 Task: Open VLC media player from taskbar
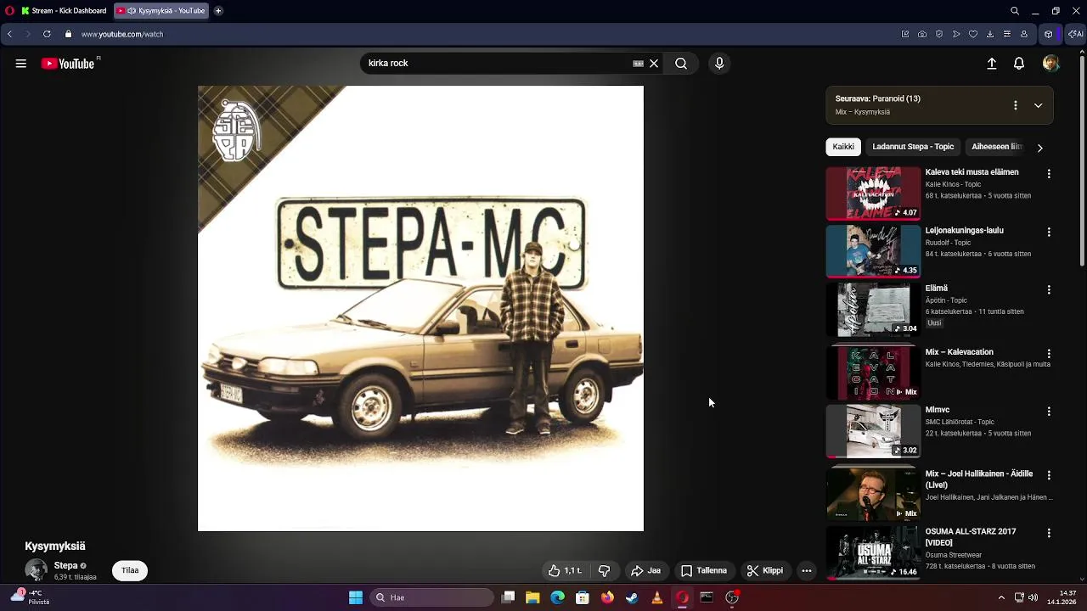click(656, 597)
